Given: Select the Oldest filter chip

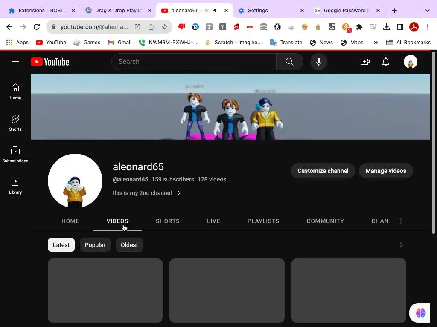Looking at the screenshot, I should pos(129,245).
